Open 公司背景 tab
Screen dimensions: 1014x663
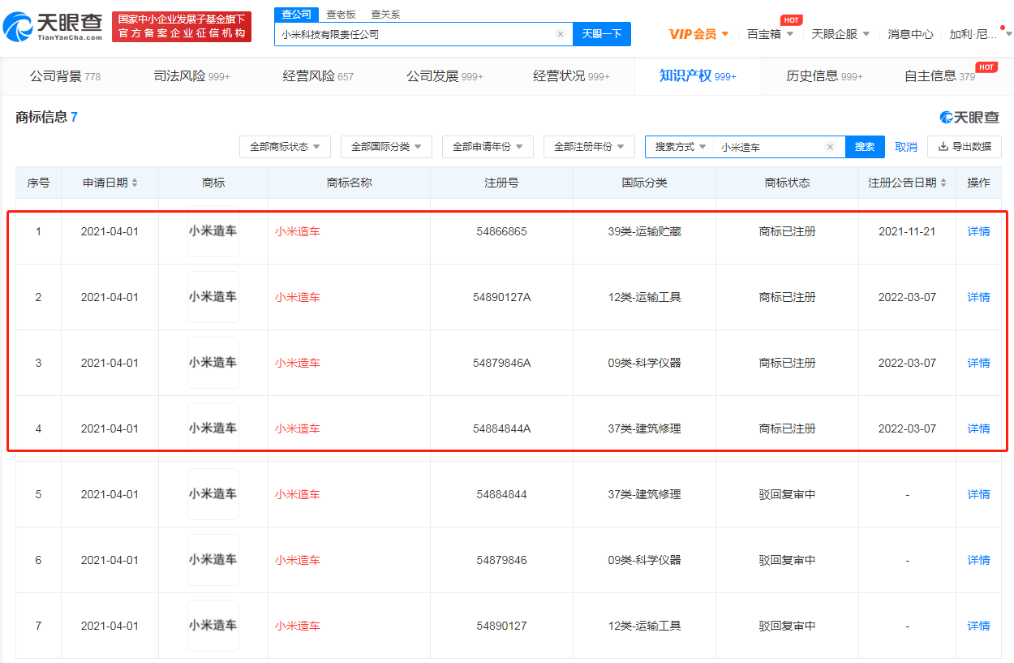[x=66, y=76]
